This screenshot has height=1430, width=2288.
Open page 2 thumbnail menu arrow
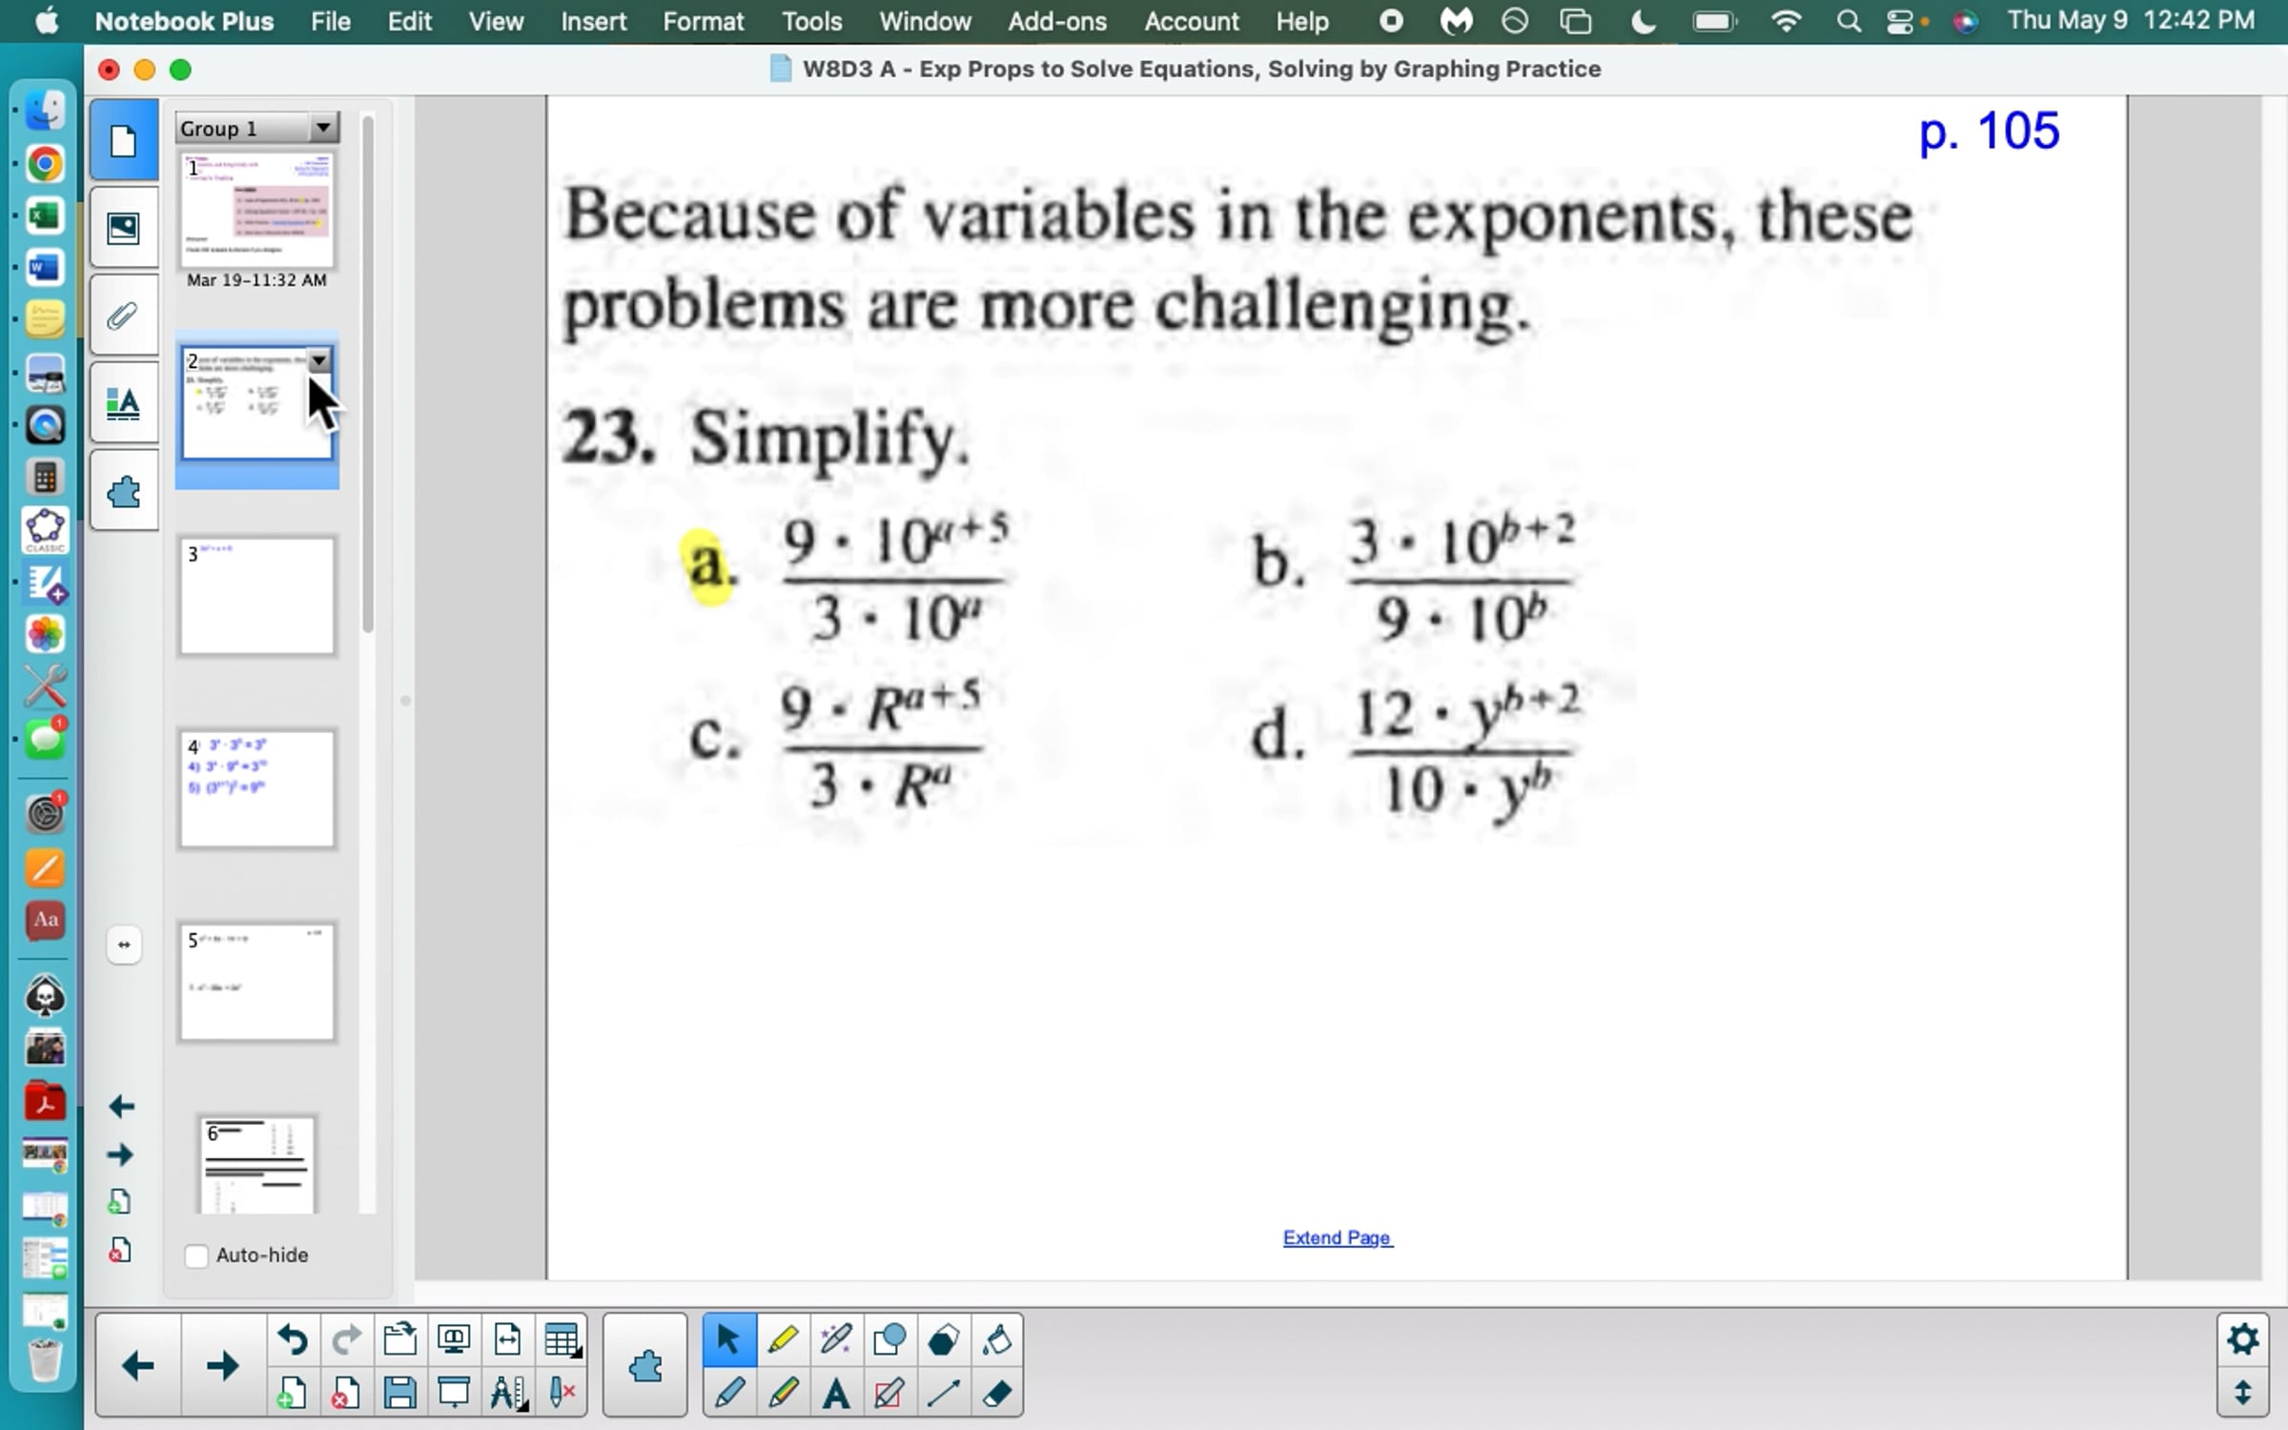pyautogui.click(x=319, y=360)
